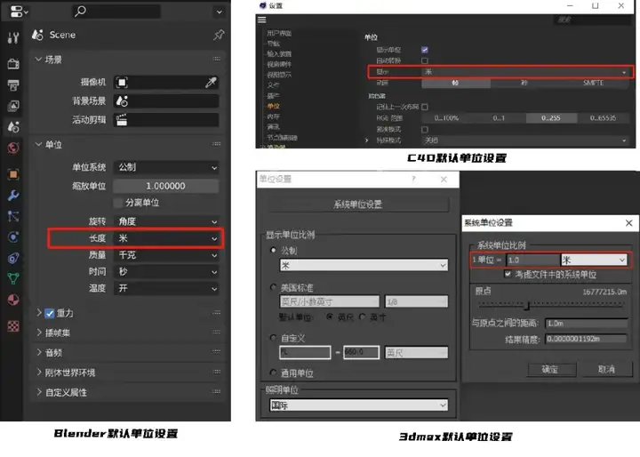Open the 单位系统 公制 dropdown
640x457 pixels.
[166, 167]
